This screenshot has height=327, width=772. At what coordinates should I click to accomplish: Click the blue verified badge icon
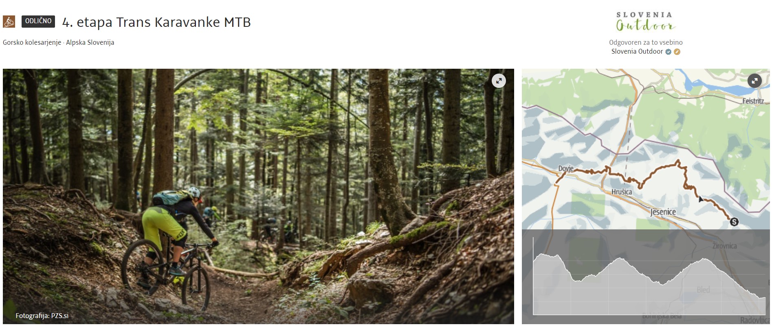(668, 52)
